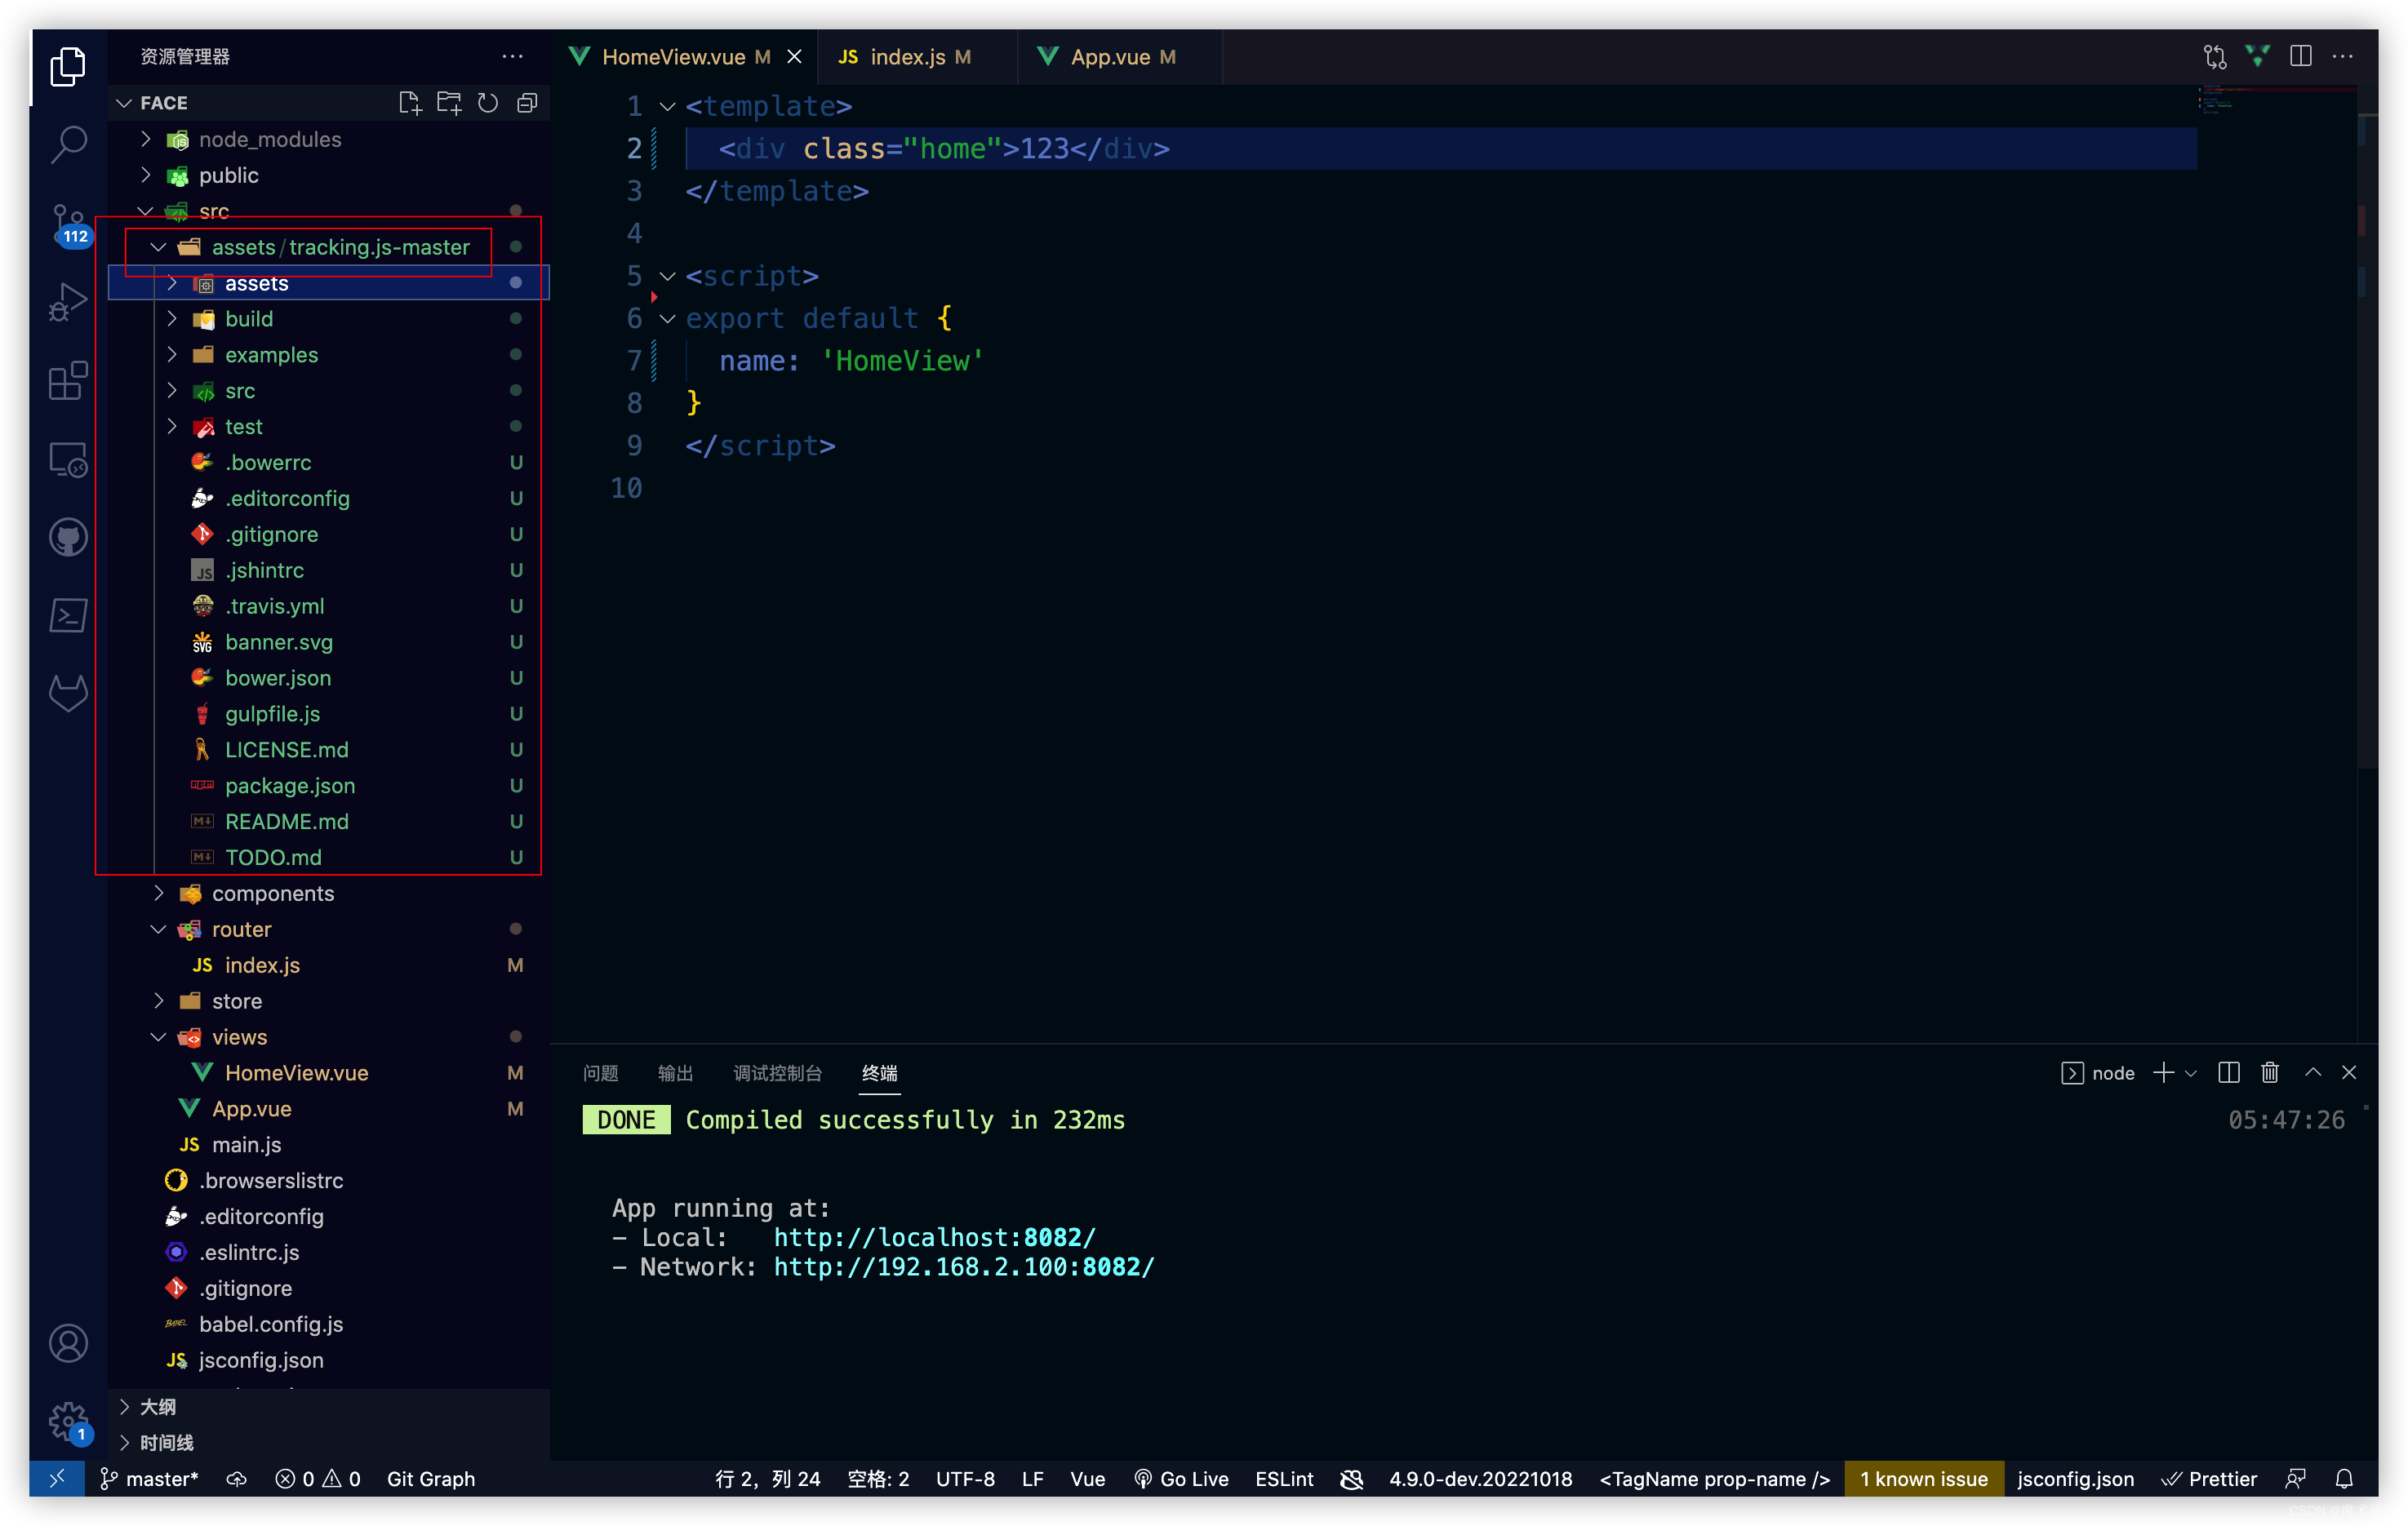Toggle maximize terminal panel size chevron
The height and width of the screenshot is (1526, 2408).
tap(2312, 1072)
